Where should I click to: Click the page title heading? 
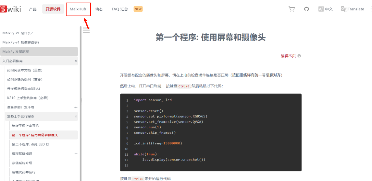coord(211,37)
